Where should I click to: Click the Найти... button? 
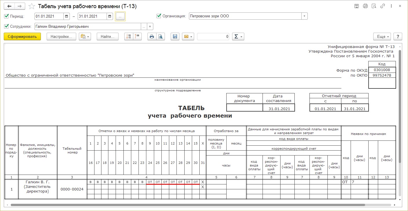pos(108,36)
